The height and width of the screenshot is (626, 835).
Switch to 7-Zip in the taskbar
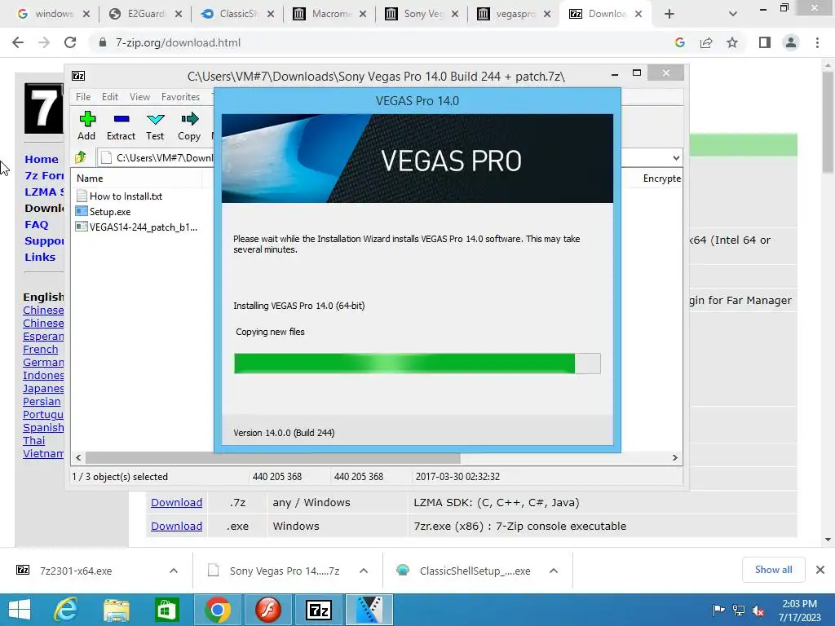pos(319,610)
